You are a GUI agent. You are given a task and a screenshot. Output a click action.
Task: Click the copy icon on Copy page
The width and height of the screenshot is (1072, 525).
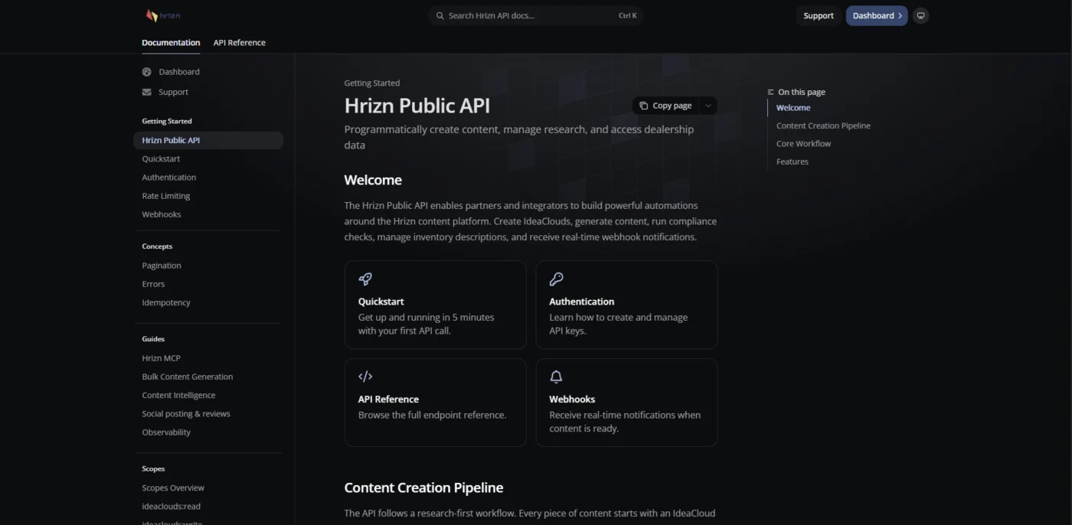coord(643,106)
